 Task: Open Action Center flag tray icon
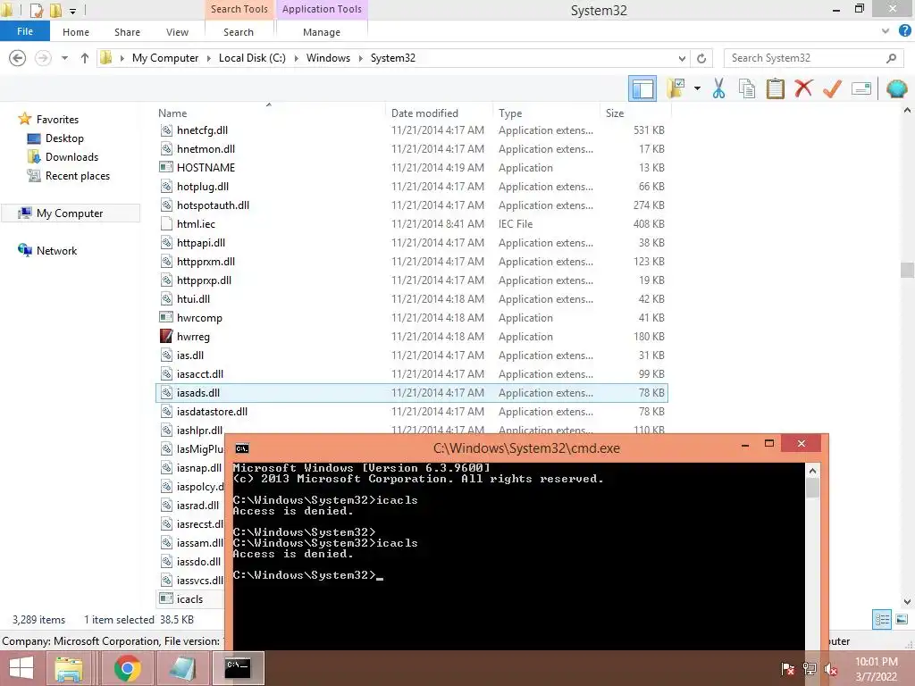pos(788,668)
